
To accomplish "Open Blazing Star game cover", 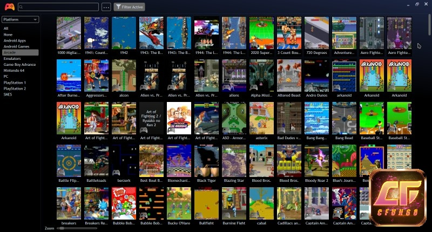I will click(x=234, y=161).
